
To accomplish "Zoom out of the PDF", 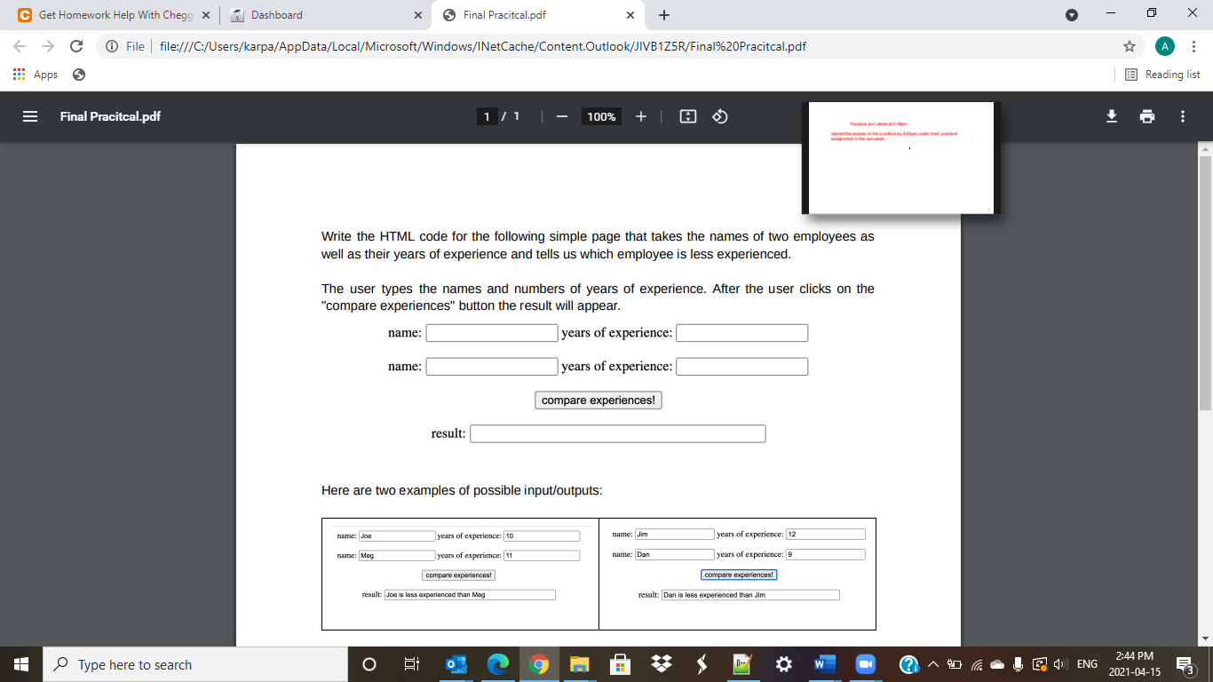I will click(x=562, y=116).
